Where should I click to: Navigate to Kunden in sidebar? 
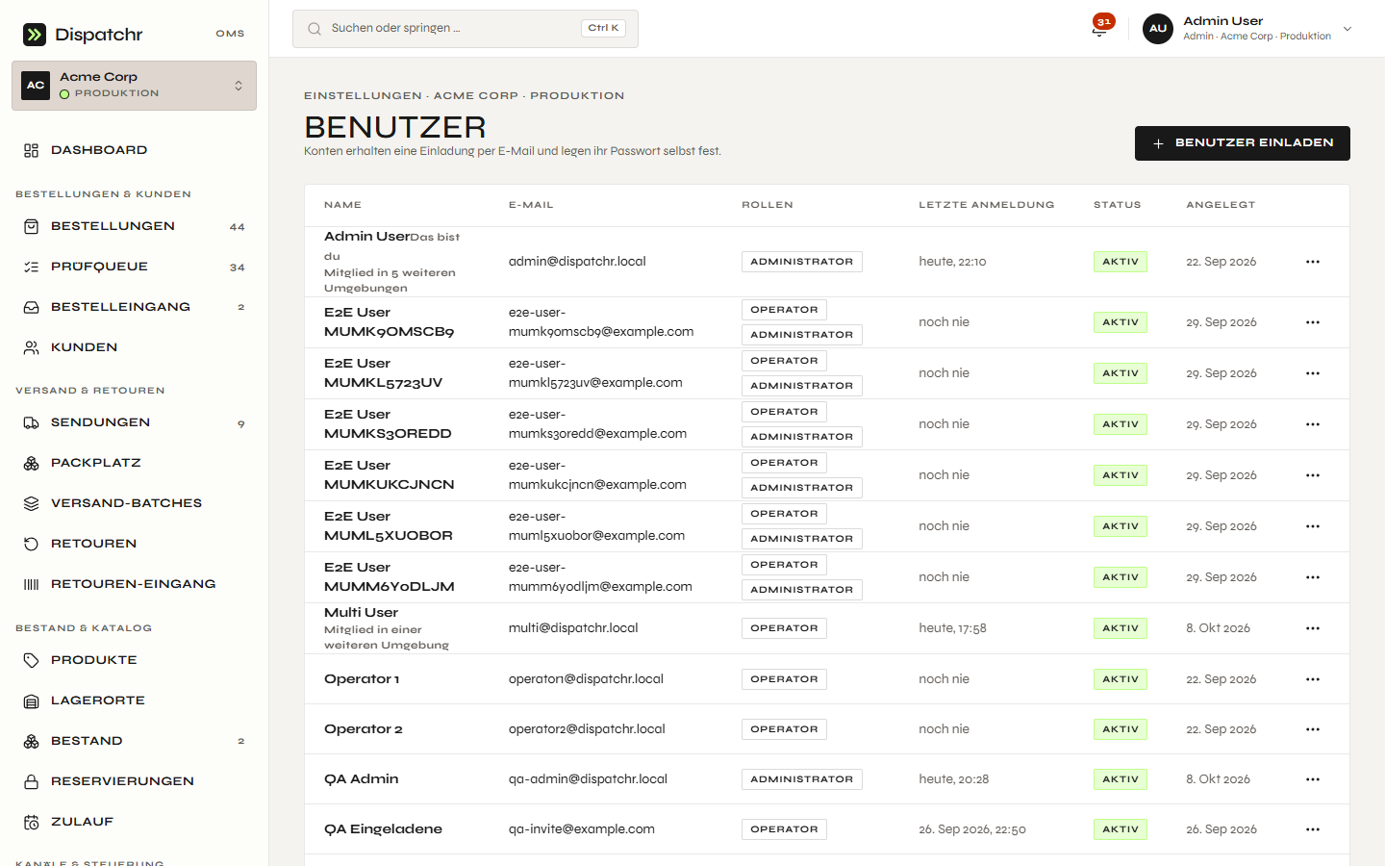pyautogui.click(x=134, y=347)
